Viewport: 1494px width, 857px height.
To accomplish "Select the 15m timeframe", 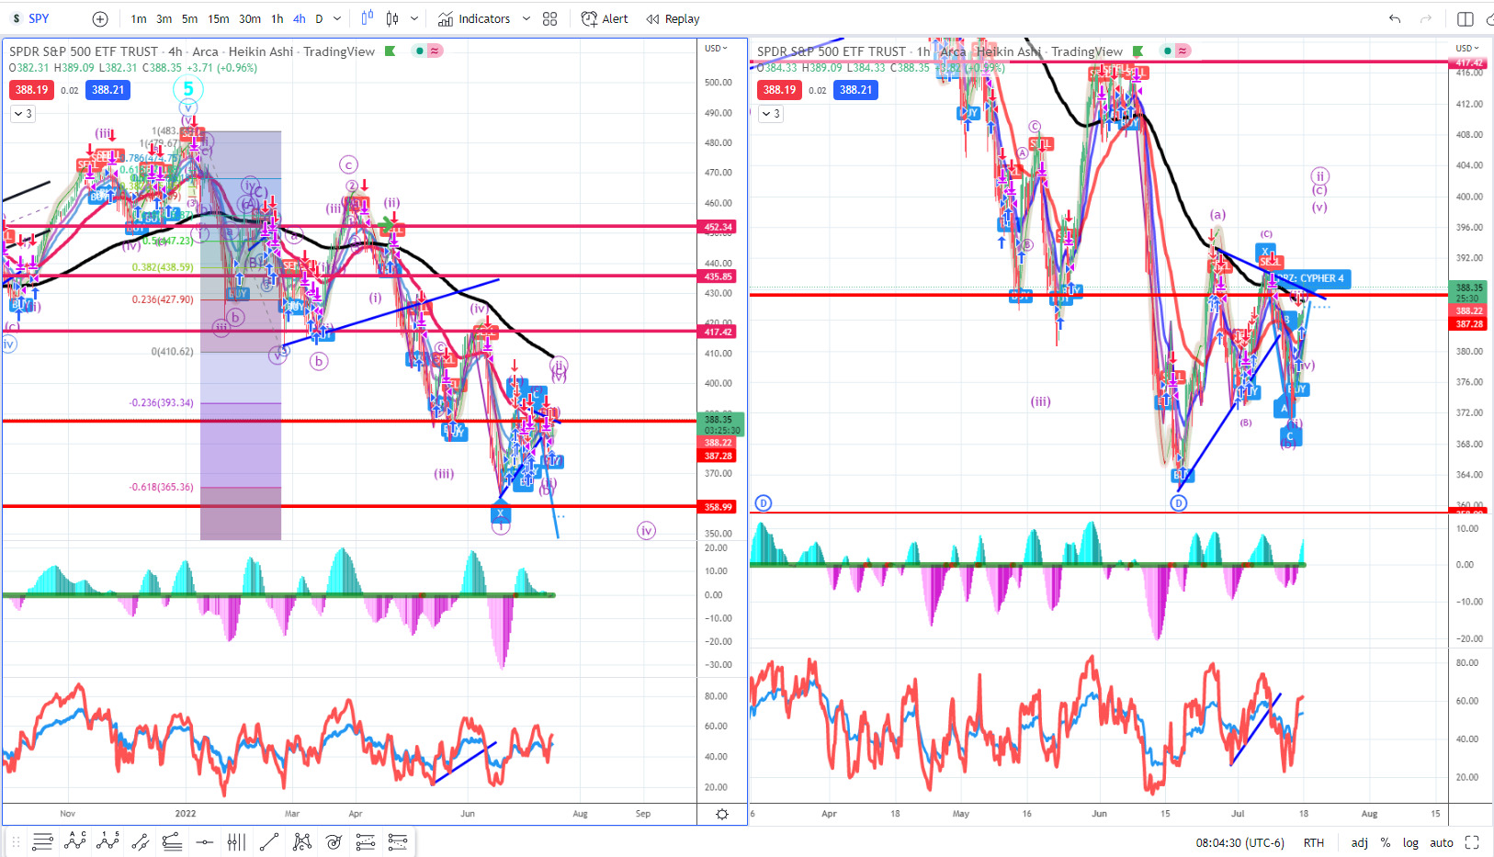I will coord(219,18).
